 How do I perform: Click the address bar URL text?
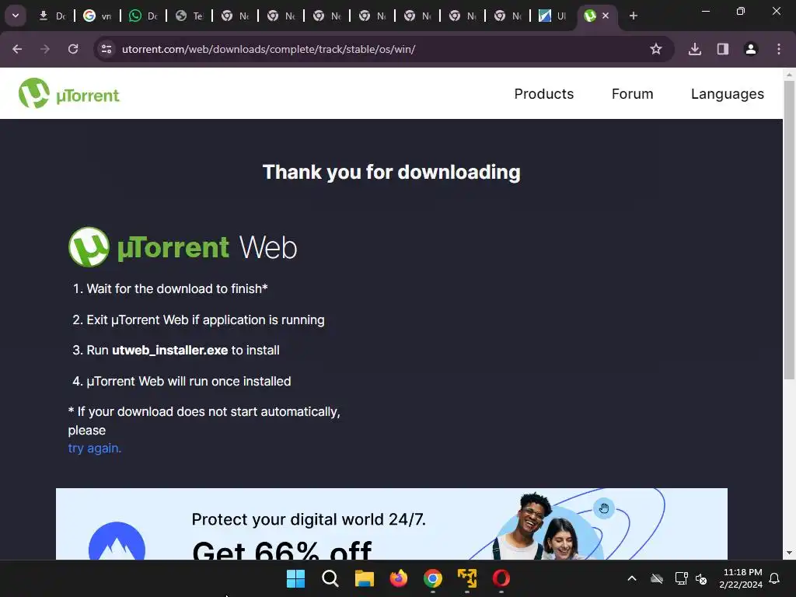coord(268,49)
